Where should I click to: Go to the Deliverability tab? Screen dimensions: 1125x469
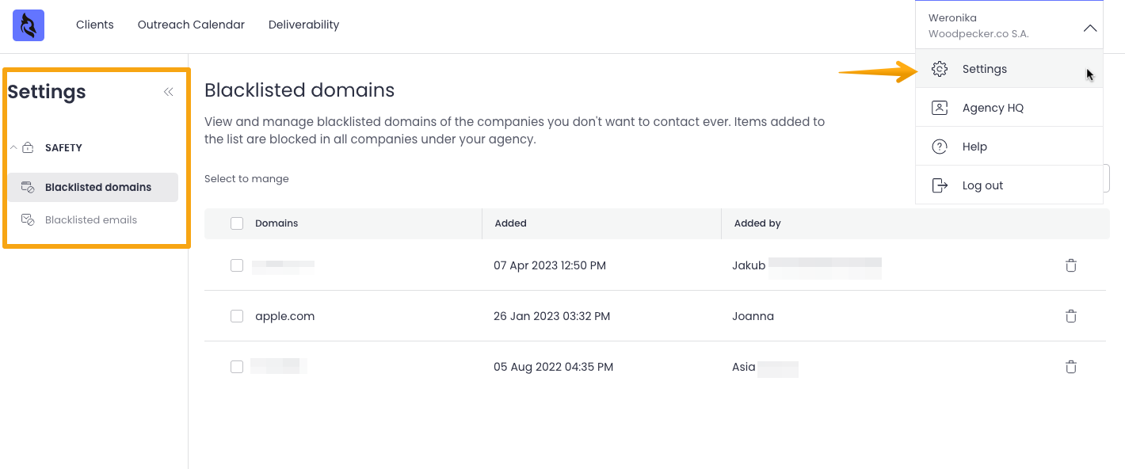click(x=303, y=25)
